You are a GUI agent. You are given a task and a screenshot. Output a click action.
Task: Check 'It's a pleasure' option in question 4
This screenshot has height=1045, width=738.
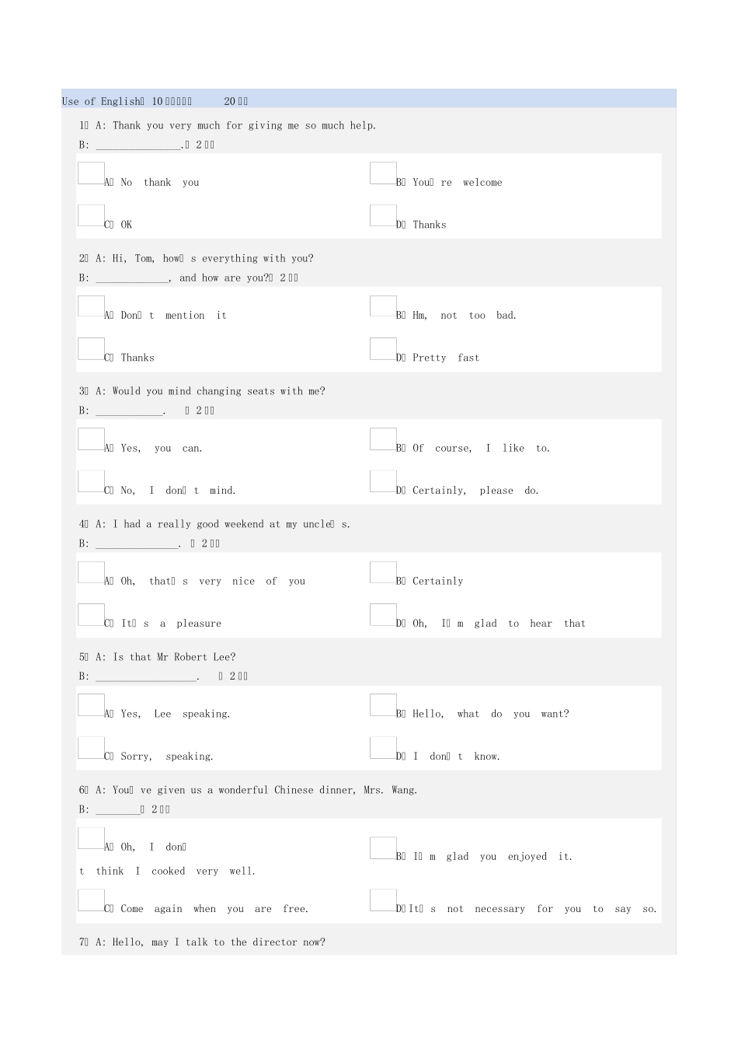click(x=91, y=615)
